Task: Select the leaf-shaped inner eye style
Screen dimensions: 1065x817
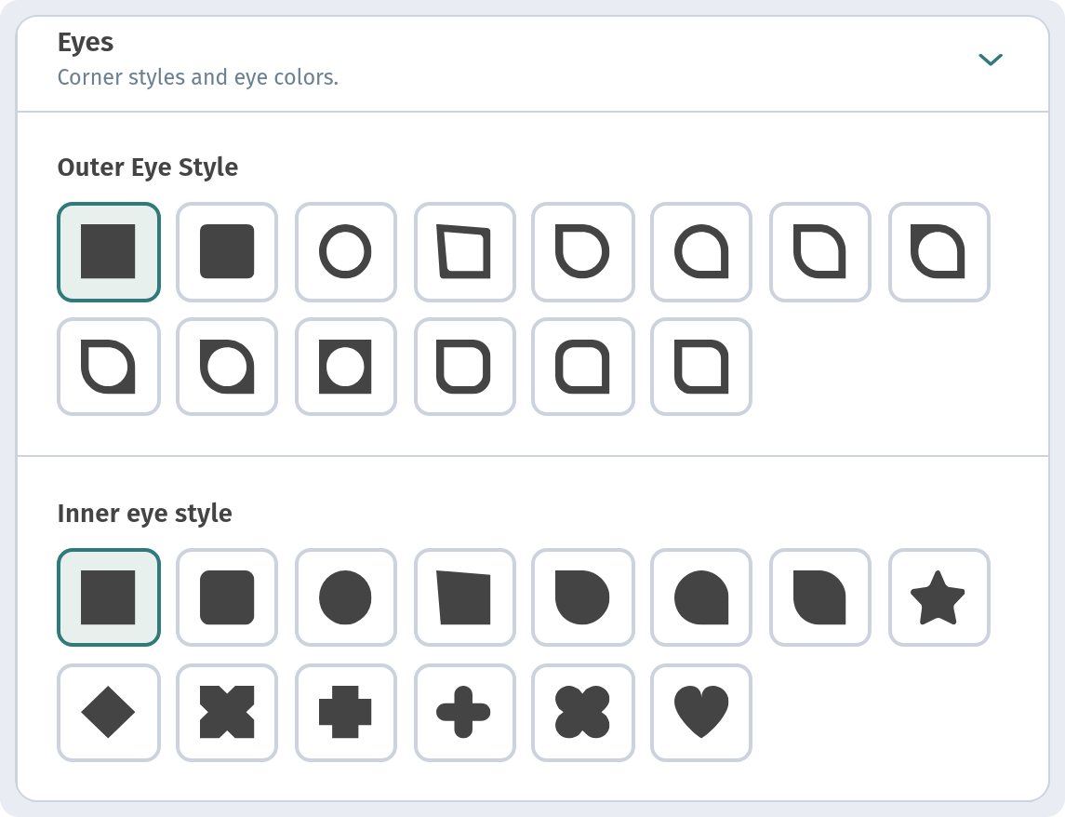Action: click(x=819, y=597)
